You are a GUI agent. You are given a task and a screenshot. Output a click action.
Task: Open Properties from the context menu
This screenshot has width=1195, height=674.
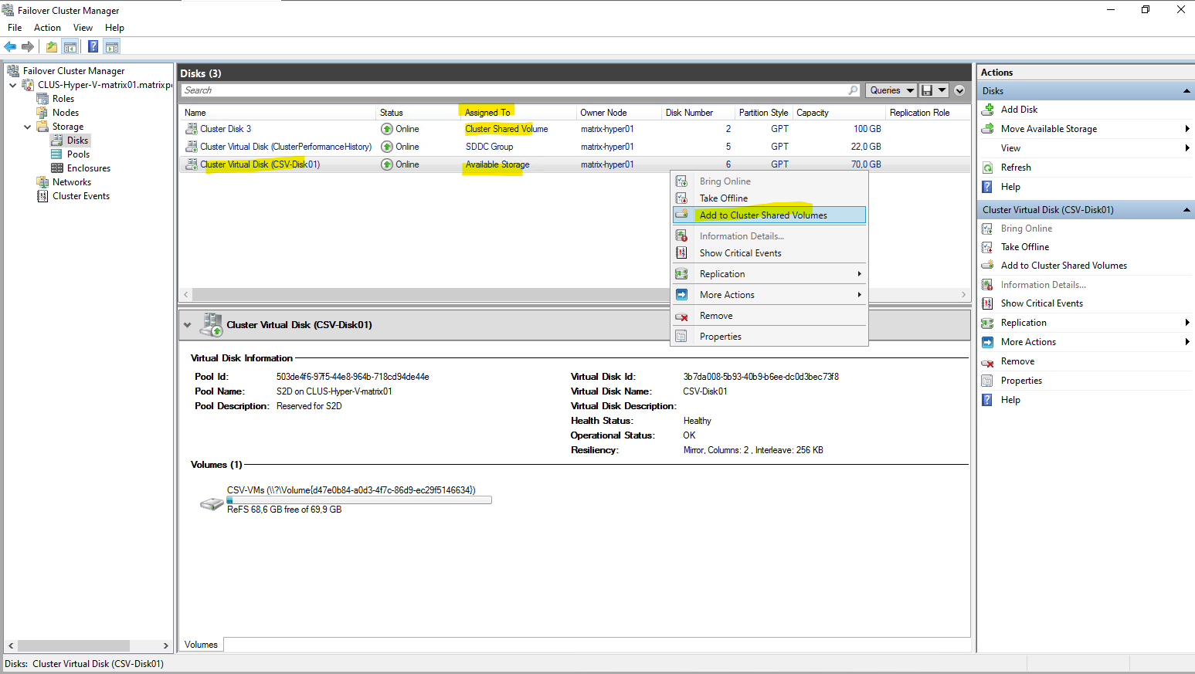click(720, 337)
